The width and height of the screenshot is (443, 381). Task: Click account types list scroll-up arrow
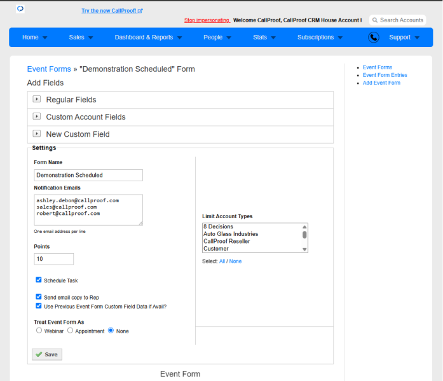tap(304, 227)
